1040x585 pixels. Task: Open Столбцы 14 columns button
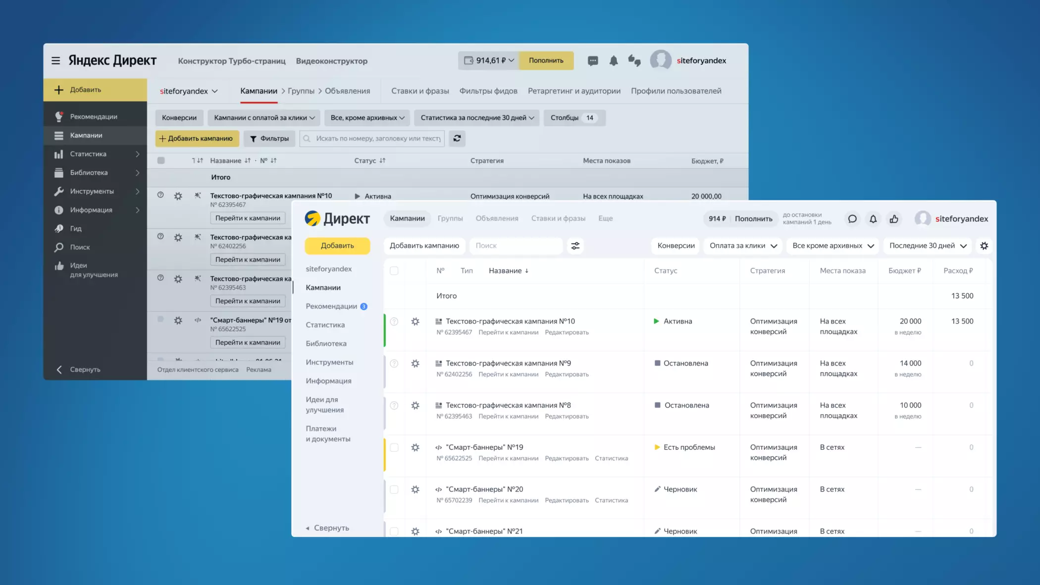tap(574, 118)
